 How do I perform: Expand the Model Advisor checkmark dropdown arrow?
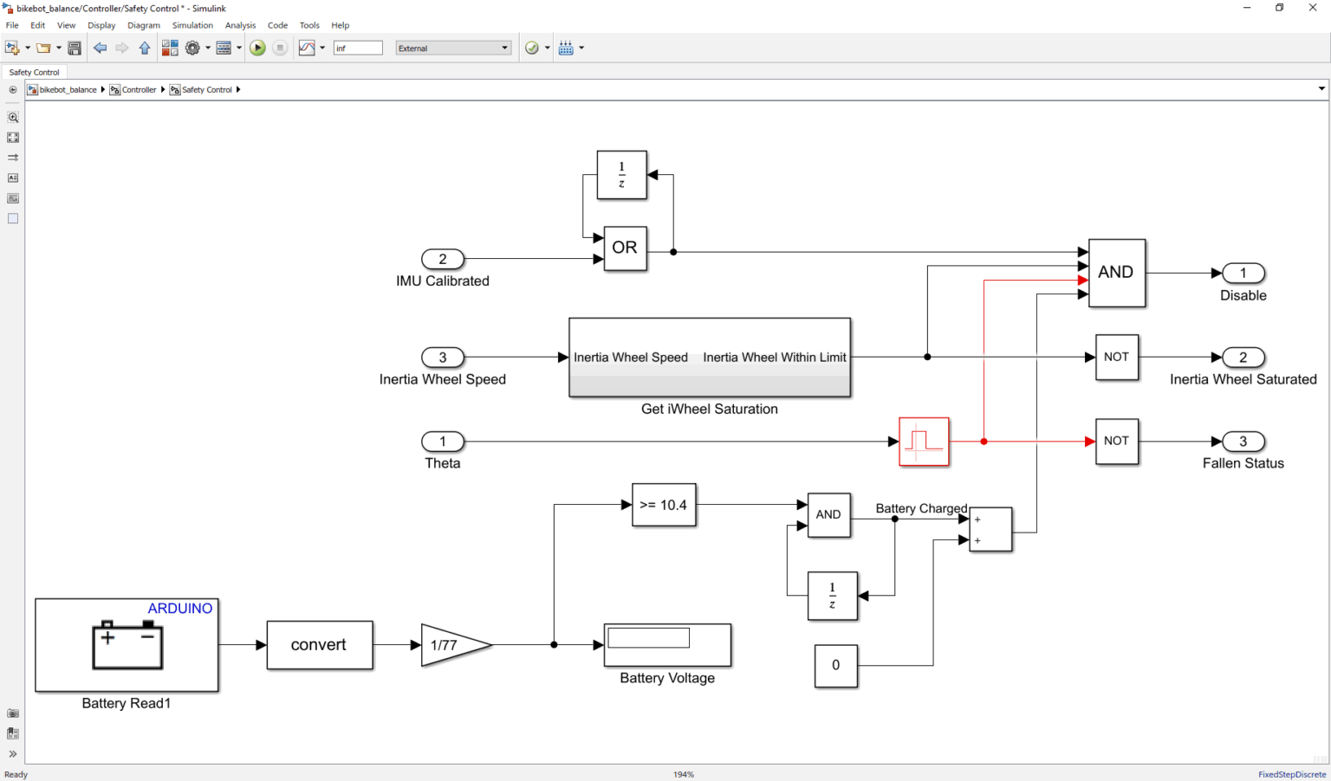pyautogui.click(x=547, y=48)
